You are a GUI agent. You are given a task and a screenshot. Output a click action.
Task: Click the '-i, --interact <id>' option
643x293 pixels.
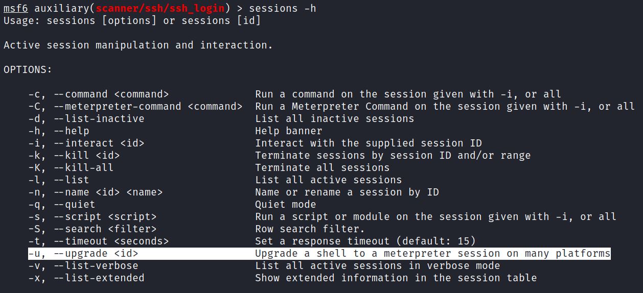click(x=86, y=143)
